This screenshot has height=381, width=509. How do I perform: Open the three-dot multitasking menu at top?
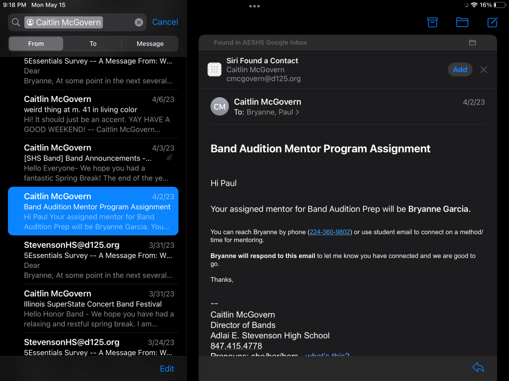[x=254, y=6]
